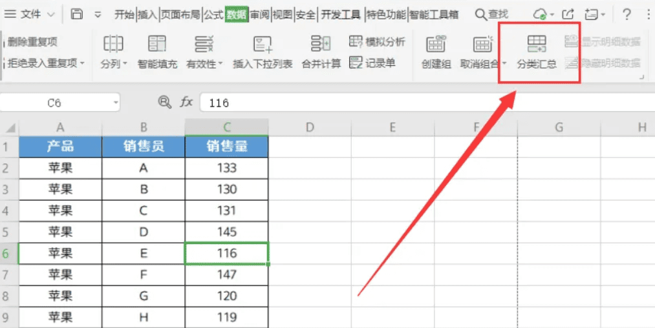Expand the 分列 dropdown arrow
Viewport: 655px width, 328px height.
pos(125,65)
